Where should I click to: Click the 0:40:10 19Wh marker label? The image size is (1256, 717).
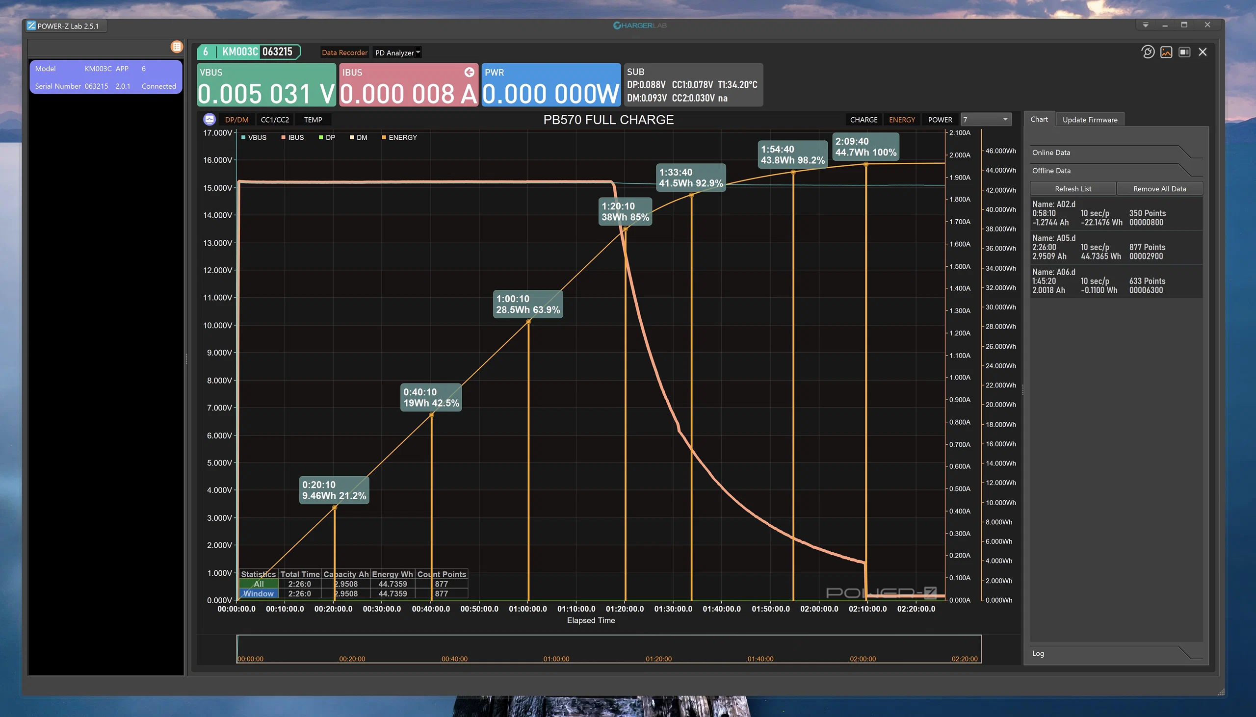pyautogui.click(x=431, y=397)
